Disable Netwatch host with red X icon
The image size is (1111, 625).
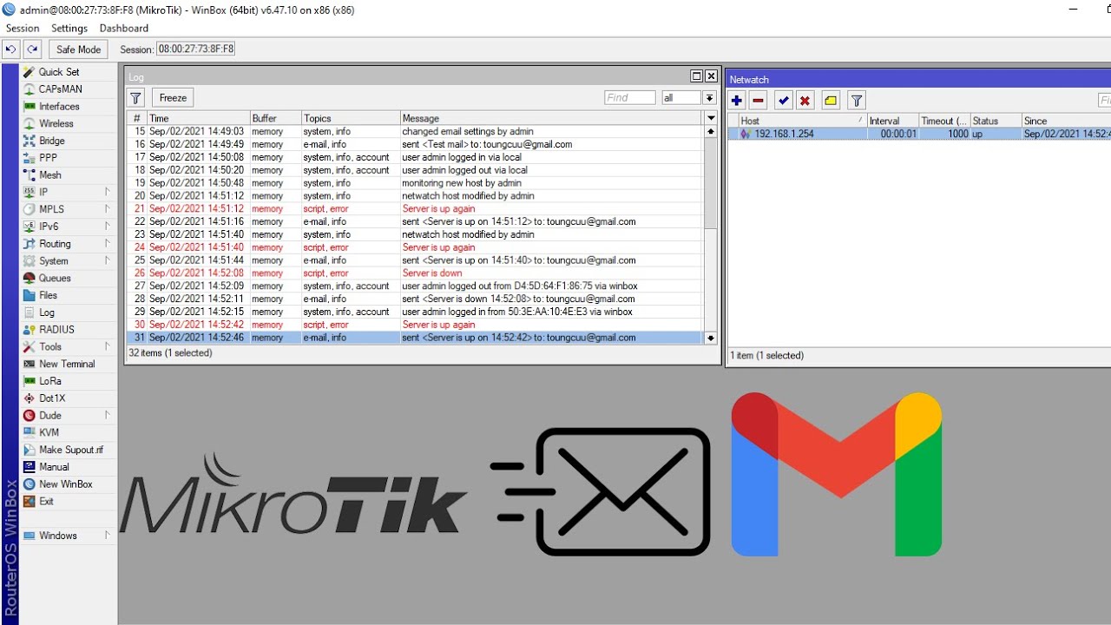[x=805, y=101]
